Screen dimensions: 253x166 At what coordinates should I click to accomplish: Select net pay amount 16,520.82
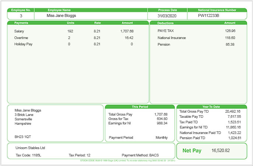point(221,151)
